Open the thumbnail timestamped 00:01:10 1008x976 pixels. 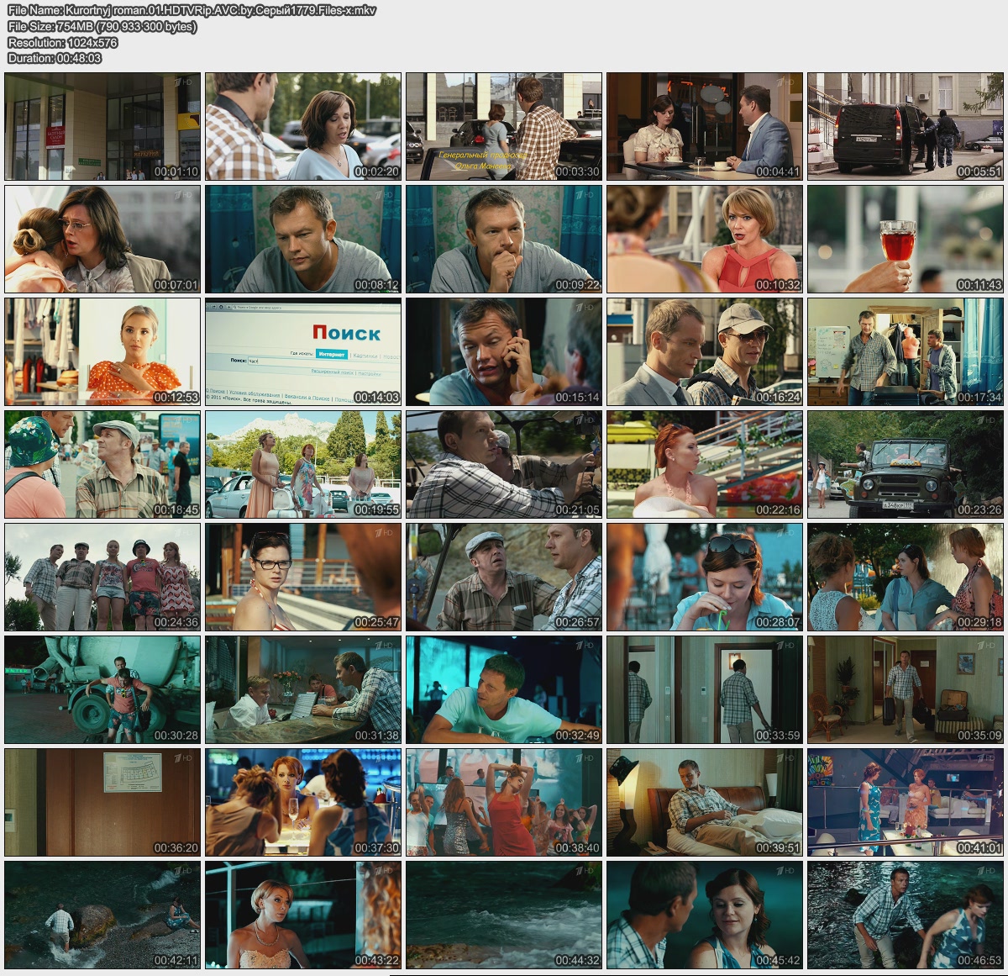[102, 126]
